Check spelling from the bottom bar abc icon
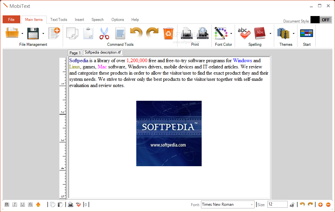 coord(78,205)
